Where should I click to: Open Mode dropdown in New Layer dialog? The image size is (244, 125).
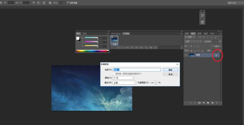124,83
